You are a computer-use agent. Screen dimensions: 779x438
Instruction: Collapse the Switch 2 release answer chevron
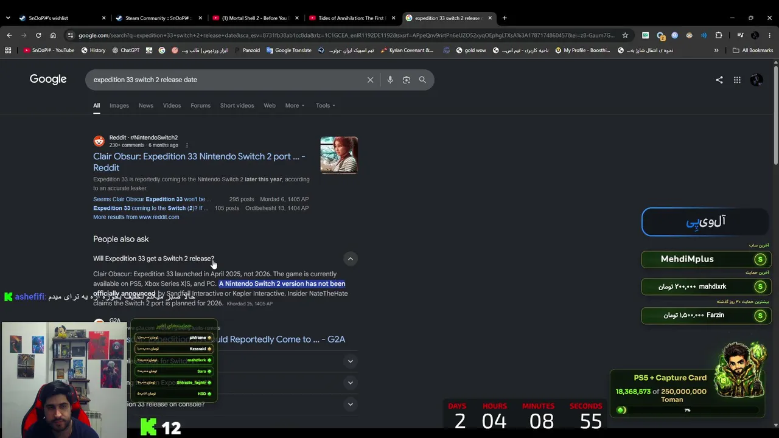click(350, 259)
